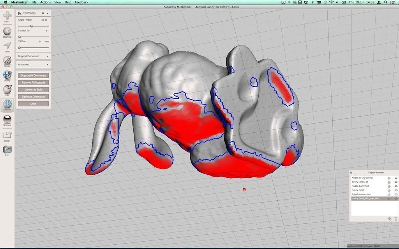Click Optimize Orientation button

34,97
